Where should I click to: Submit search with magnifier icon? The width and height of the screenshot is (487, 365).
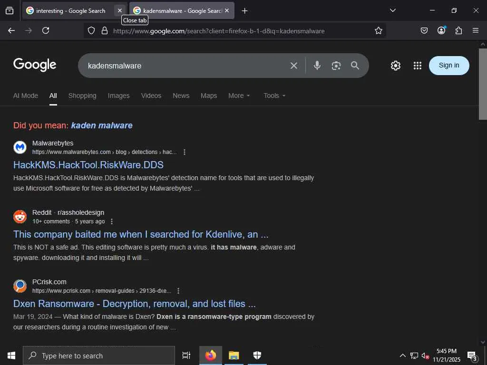(x=355, y=66)
